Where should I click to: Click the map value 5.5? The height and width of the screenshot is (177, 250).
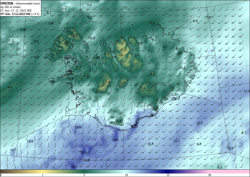[23, 30]
